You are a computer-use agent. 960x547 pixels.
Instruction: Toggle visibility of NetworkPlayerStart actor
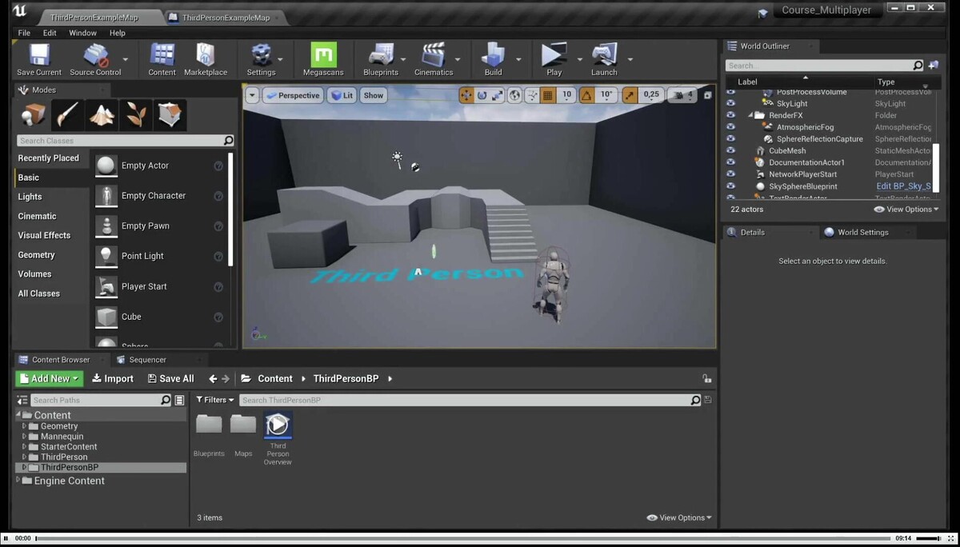pyautogui.click(x=730, y=174)
